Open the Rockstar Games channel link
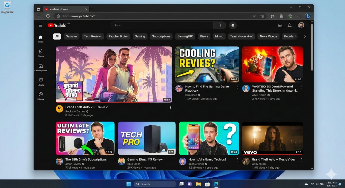 75,111
